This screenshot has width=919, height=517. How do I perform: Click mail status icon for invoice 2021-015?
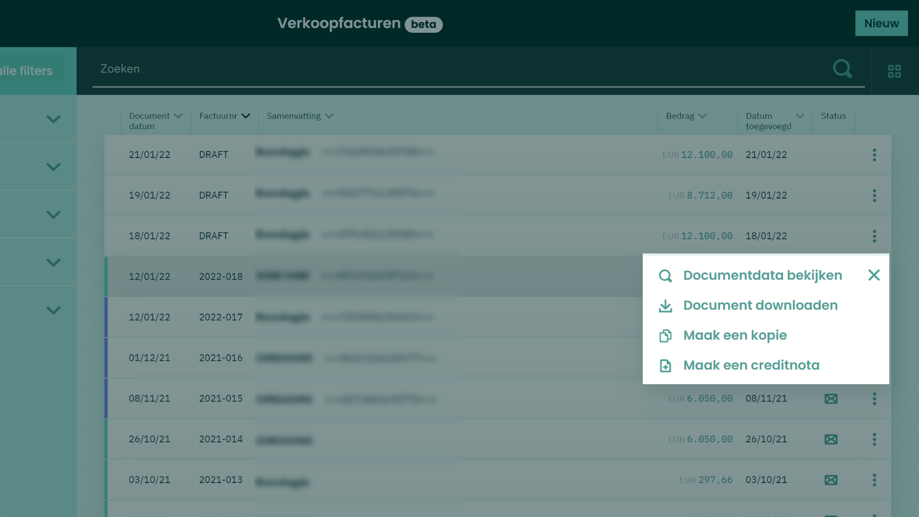coord(831,399)
